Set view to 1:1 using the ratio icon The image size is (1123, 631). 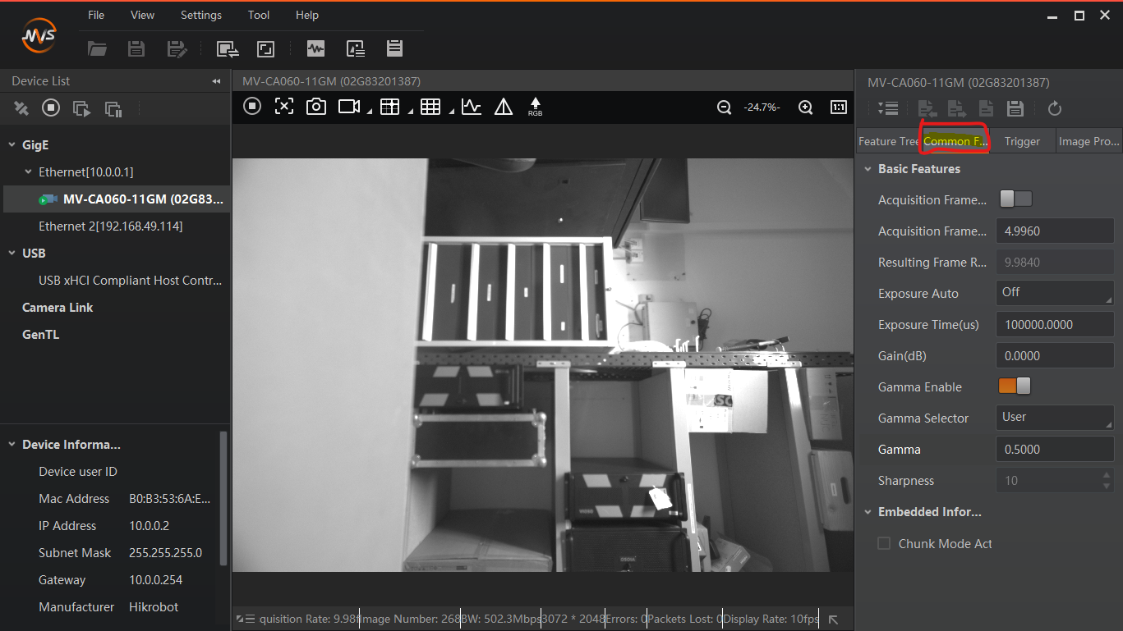click(839, 107)
